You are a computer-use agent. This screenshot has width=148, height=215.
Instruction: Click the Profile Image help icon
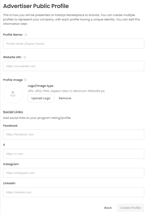pos(25,80)
